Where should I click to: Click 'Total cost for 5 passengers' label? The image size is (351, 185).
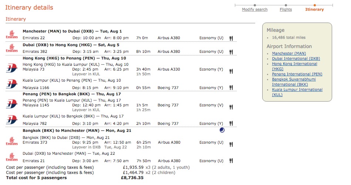coord(36,178)
